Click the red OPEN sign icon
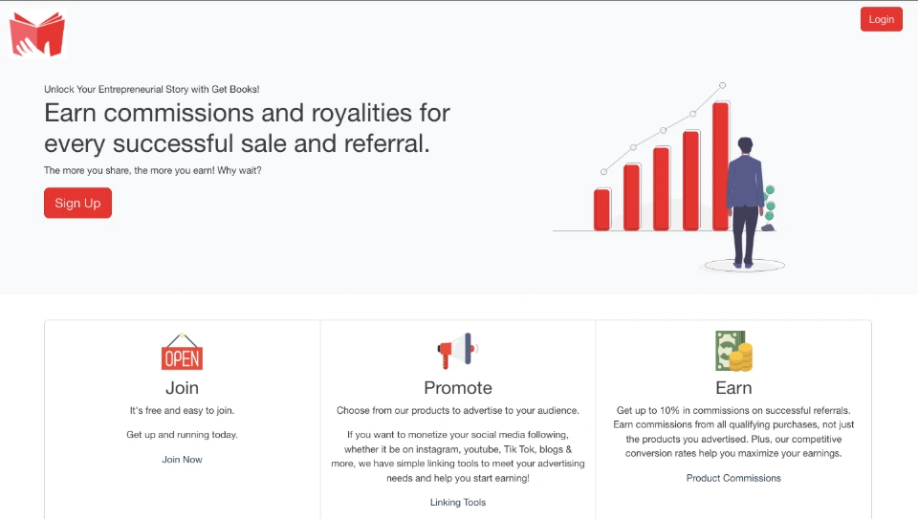 [x=182, y=352]
